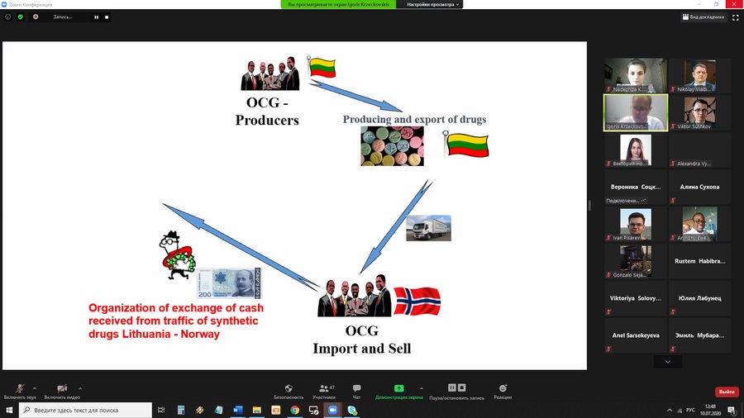The image size is (744, 418).
Task: Show hidden system tray icons arrow
Action: (670, 410)
